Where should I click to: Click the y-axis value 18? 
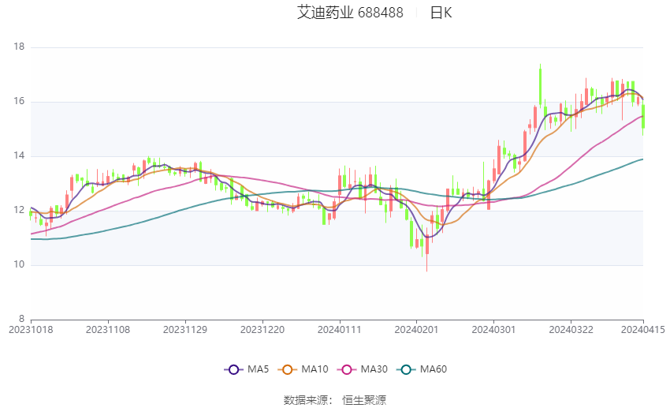pos(19,47)
